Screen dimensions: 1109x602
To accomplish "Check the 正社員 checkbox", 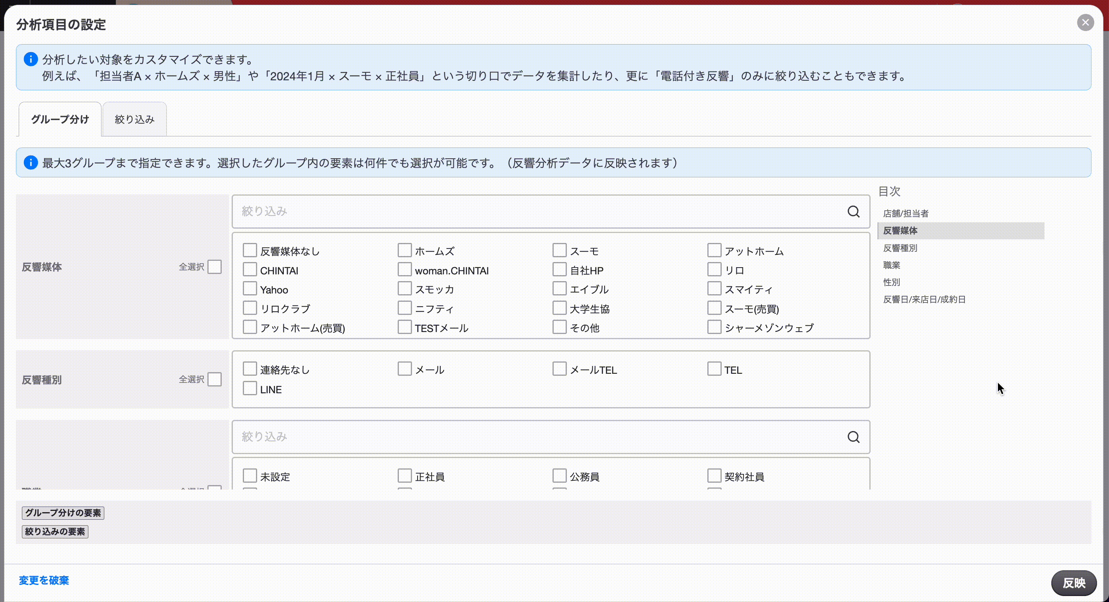I will pyautogui.click(x=405, y=476).
